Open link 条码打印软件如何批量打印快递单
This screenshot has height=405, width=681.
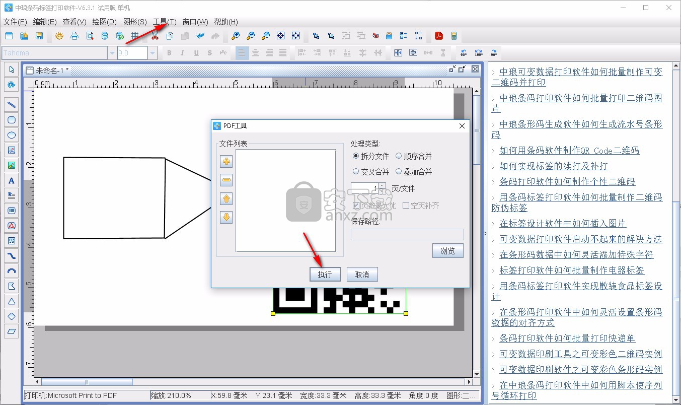click(x=567, y=338)
